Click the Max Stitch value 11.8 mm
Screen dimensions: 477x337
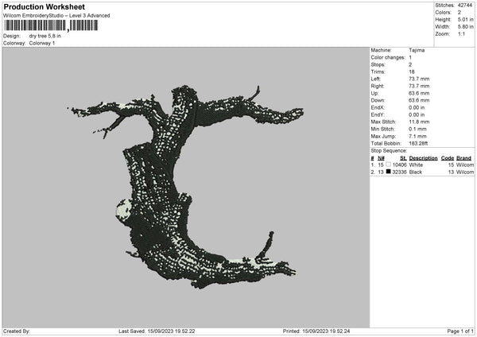(419, 122)
